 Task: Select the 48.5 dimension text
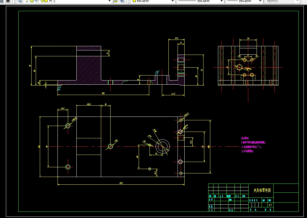(89, 104)
